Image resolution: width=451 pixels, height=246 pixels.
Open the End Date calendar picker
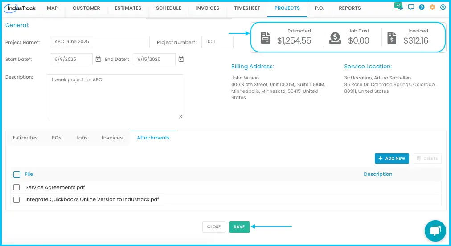coord(181,59)
